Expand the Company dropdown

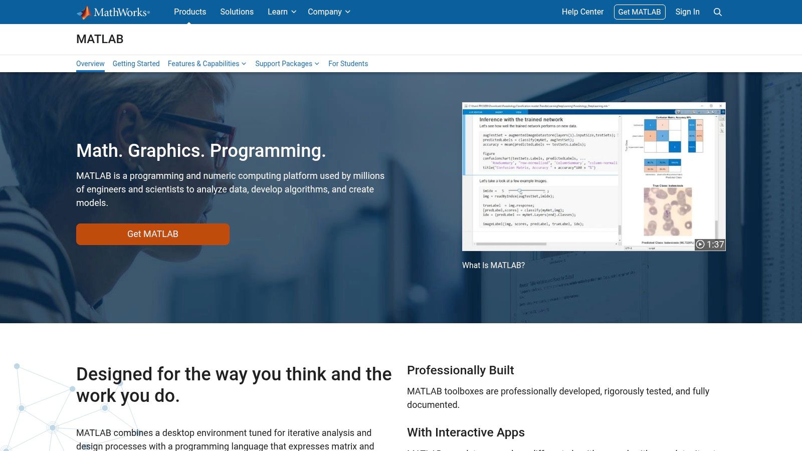click(329, 12)
